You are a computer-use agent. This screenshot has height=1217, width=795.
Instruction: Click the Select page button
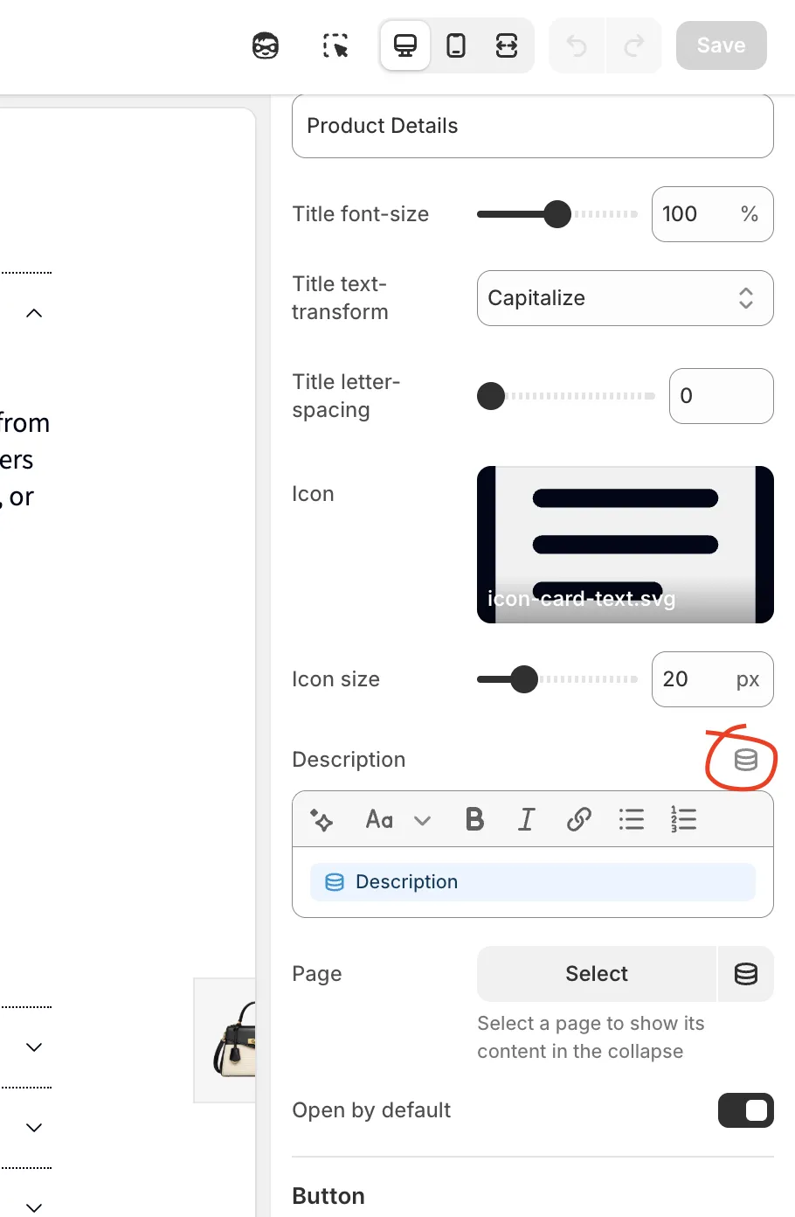[596, 974]
